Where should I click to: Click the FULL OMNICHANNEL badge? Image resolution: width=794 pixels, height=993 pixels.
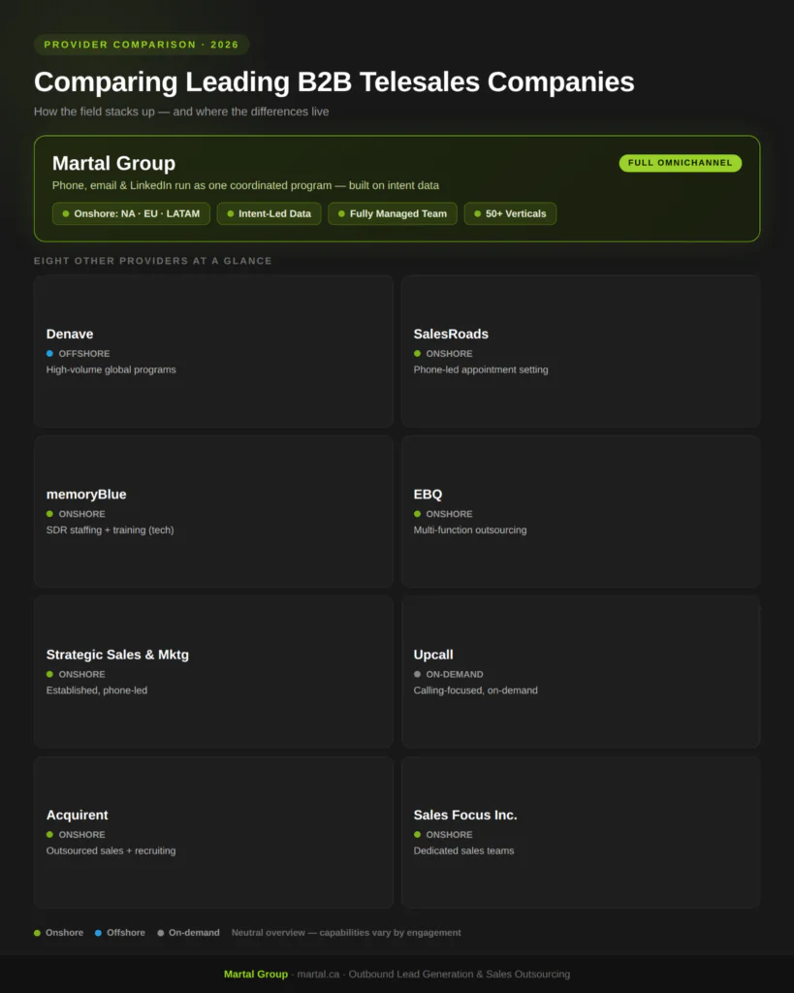point(680,163)
